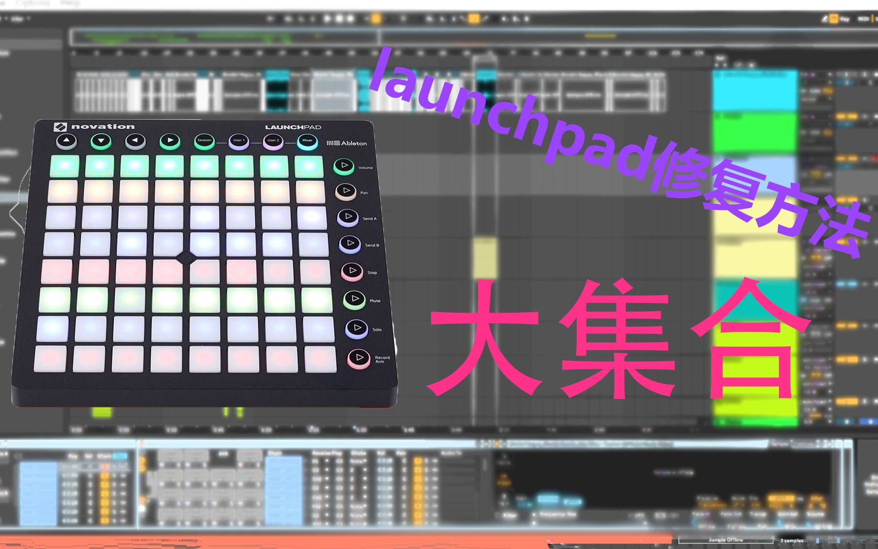The width and height of the screenshot is (878, 549).
Task: Toggle the MIDI map mode button
Action: coord(864,19)
